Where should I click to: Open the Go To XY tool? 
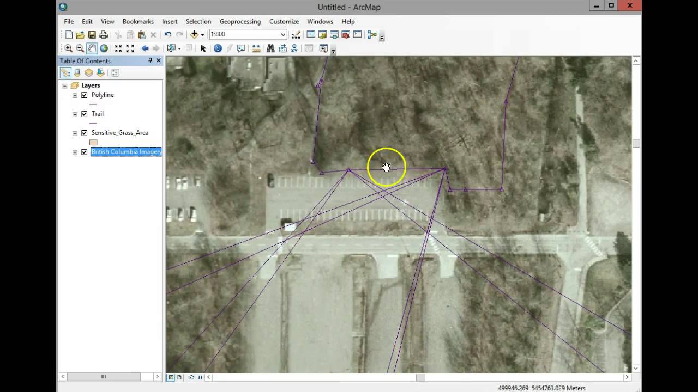294,48
